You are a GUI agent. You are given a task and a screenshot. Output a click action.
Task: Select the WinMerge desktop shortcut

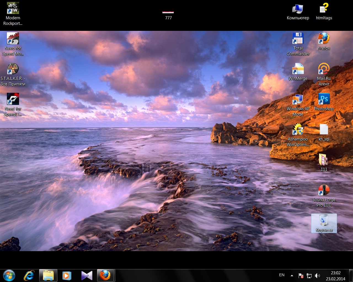point(298,69)
